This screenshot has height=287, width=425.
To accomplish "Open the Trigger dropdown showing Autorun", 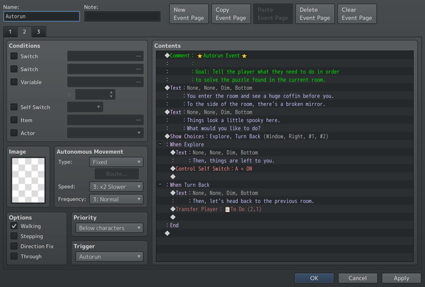I will [110, 257].
